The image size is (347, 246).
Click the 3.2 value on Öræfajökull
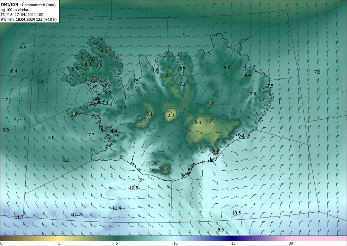[216, 151]
